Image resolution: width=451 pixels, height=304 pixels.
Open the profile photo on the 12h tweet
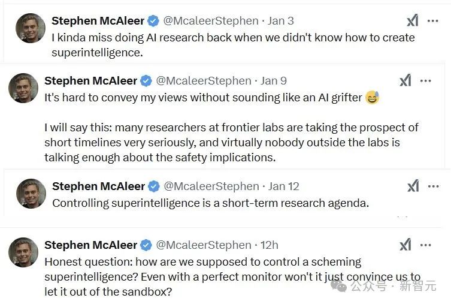(23, 252)
